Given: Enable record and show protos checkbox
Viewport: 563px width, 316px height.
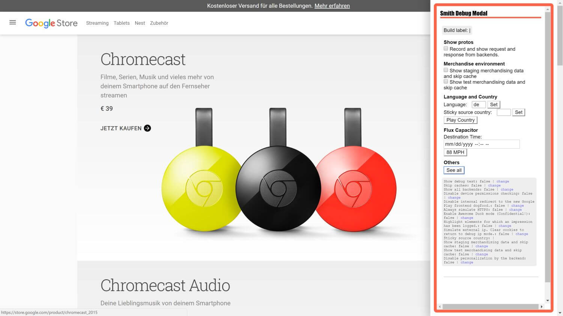Looking at the screenshot, I should click(x=446, y=49).
